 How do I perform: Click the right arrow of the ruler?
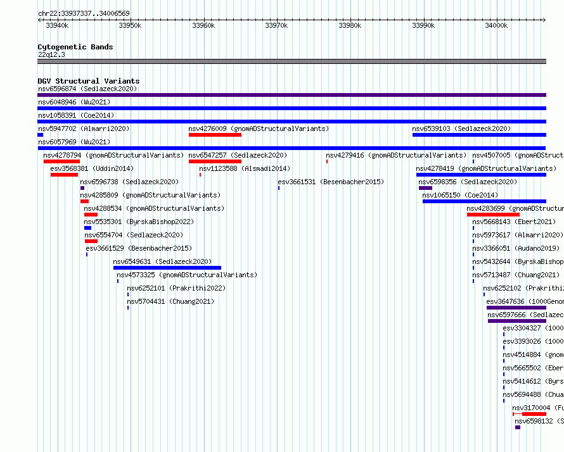(544, 20)
